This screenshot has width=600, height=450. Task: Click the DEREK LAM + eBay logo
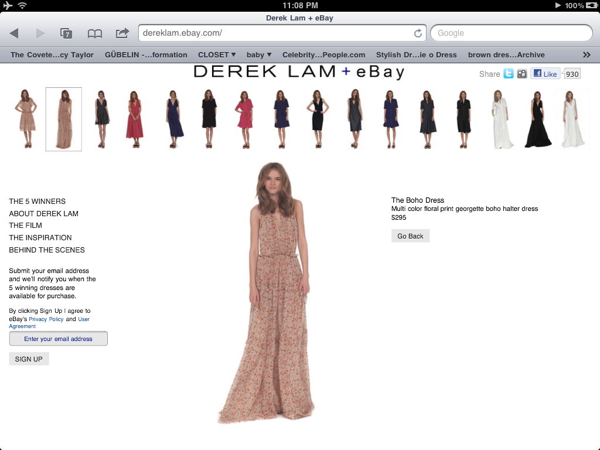tap(299, 71)
